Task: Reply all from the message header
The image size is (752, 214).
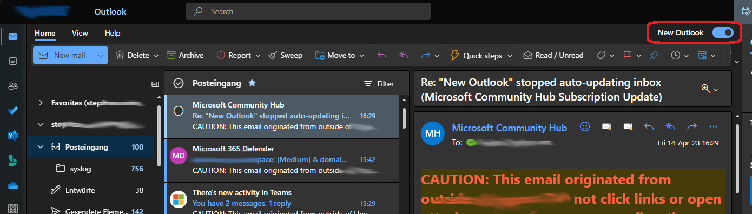Action: point(670,126)
